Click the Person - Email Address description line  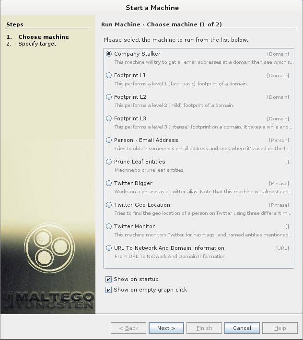pos(203,149)
